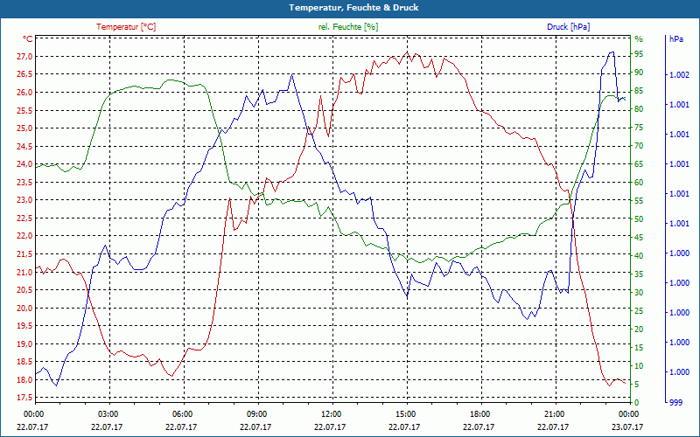Viewport: 700px width, 437px height.
Task: Select the 26,0 temperature axis value
Action: (x=25, y=93)
